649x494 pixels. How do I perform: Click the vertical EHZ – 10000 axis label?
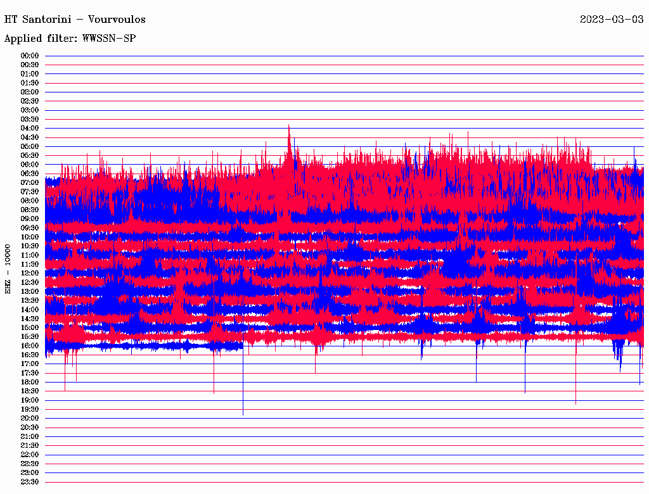[x=8, y=269]
